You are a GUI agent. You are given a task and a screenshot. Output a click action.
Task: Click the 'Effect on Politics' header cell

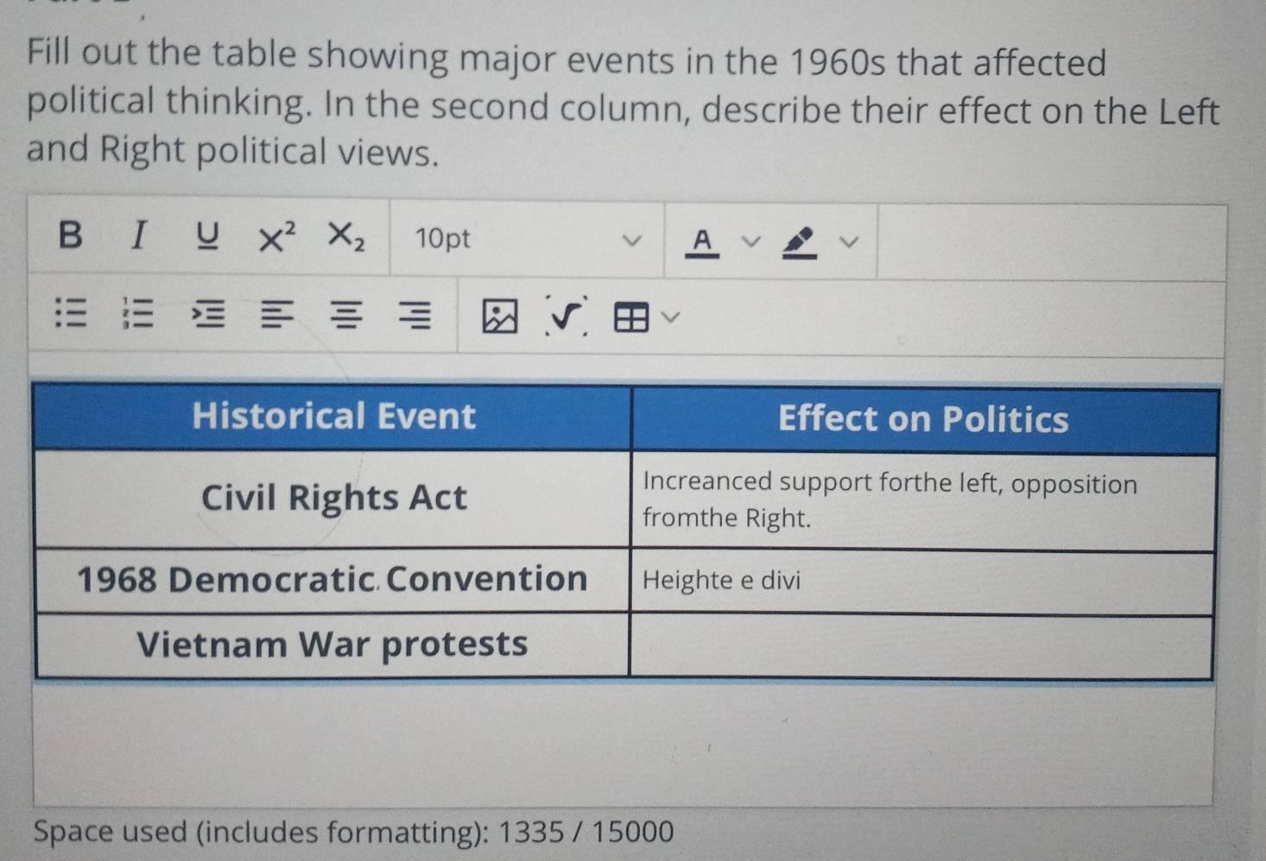click(924, 420)
